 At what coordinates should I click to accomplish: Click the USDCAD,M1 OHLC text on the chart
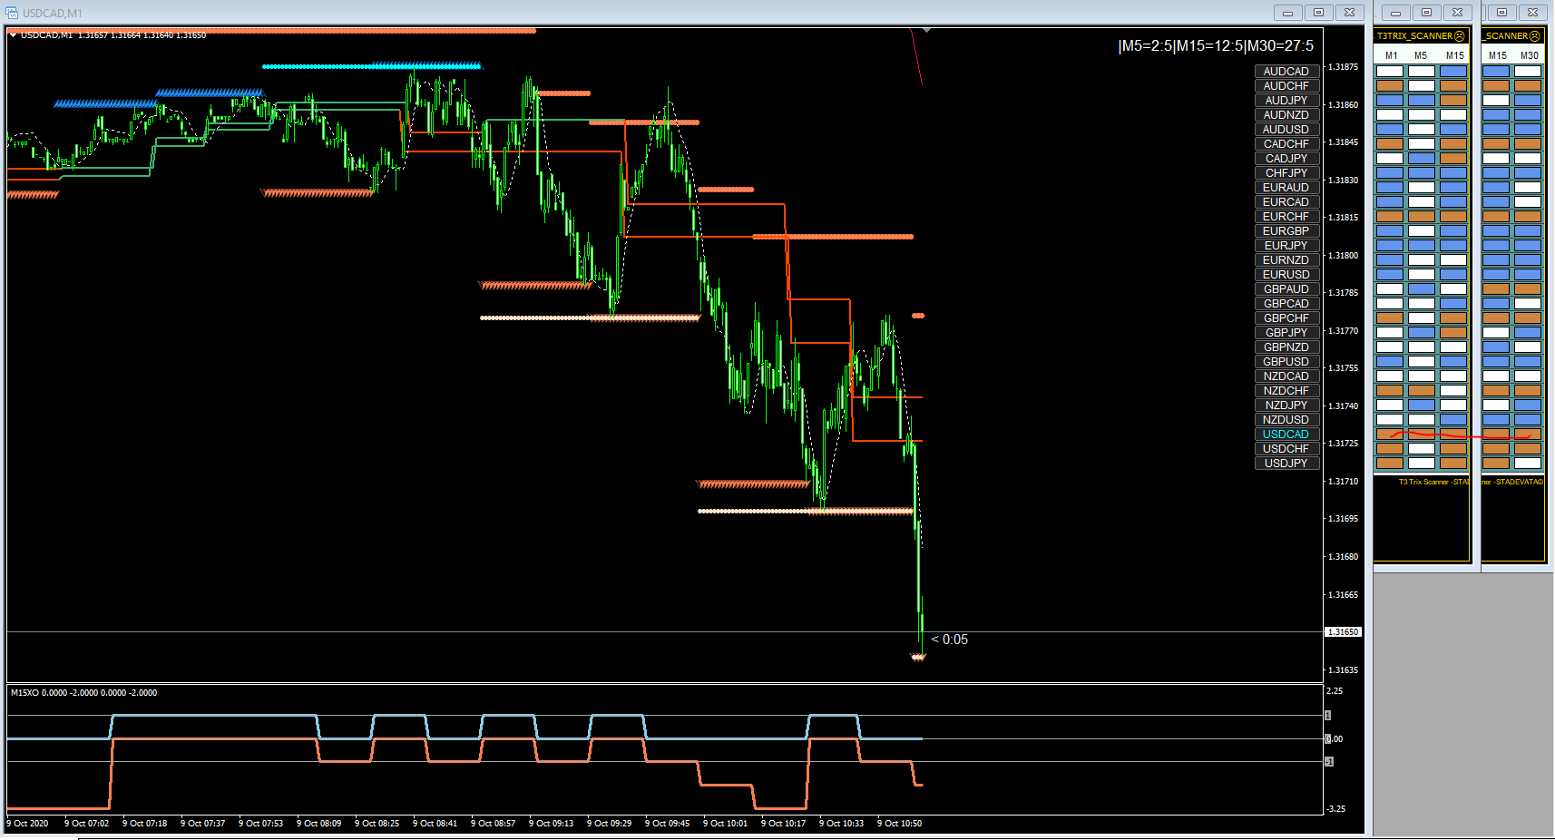coord(113,35)
